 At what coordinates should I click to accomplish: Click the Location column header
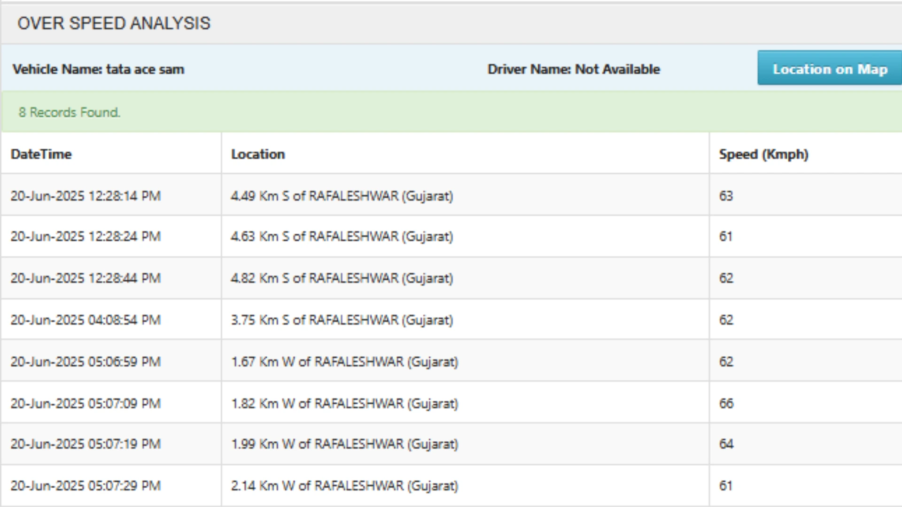click(258, 154)
